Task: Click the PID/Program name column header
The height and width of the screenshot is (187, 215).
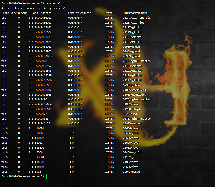Action: [135, 13]
